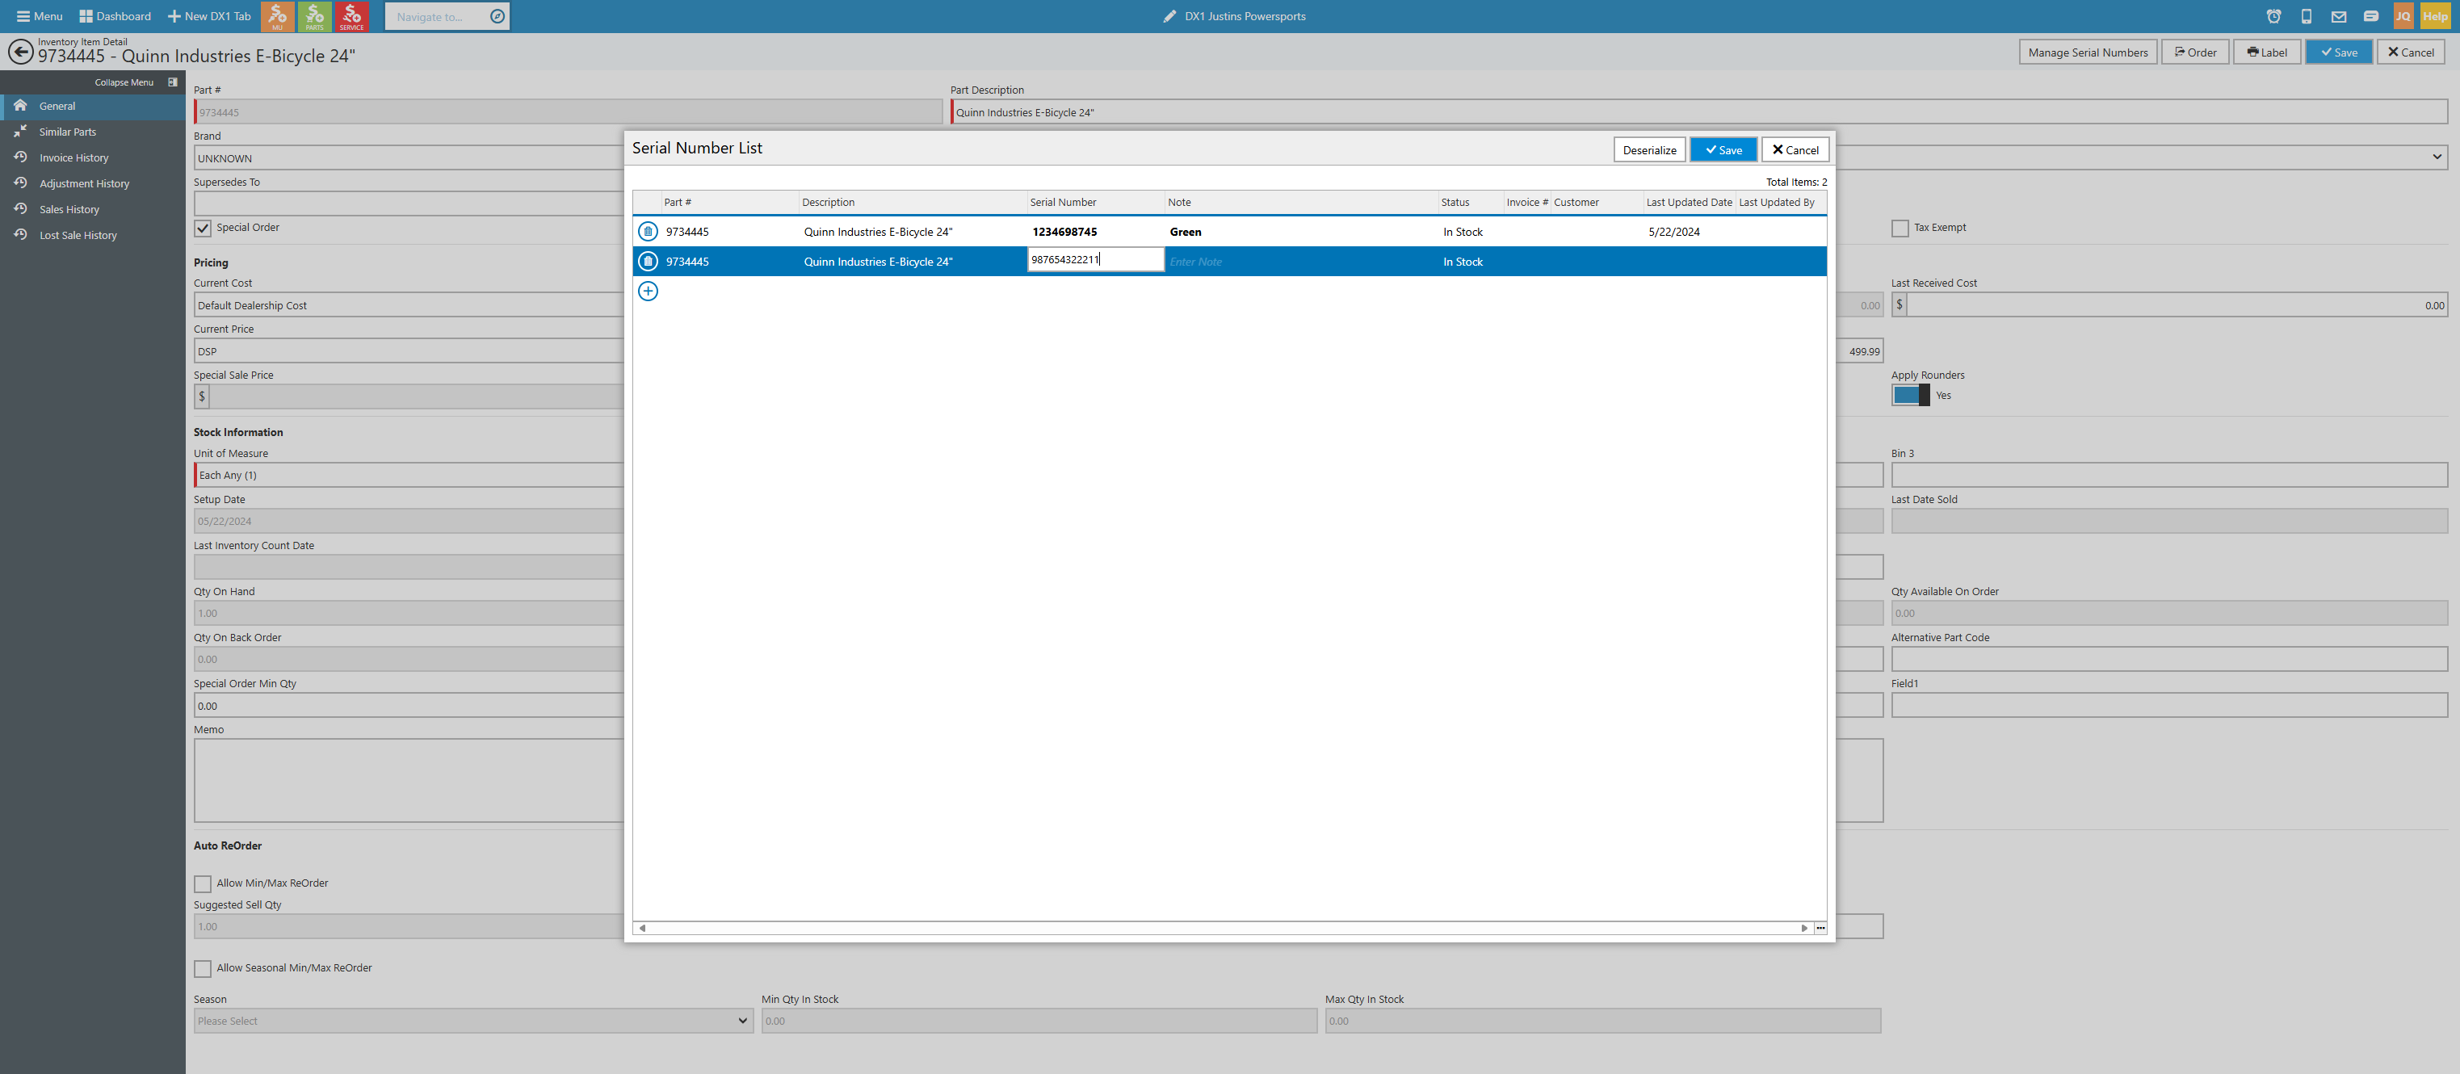The image size is (2460, 1074).
Task: Open Invoice History in the sidebar
Action: 93,157
